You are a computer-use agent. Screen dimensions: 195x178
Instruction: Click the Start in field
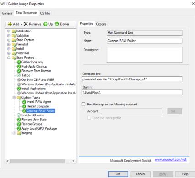[x=132, y=93]
